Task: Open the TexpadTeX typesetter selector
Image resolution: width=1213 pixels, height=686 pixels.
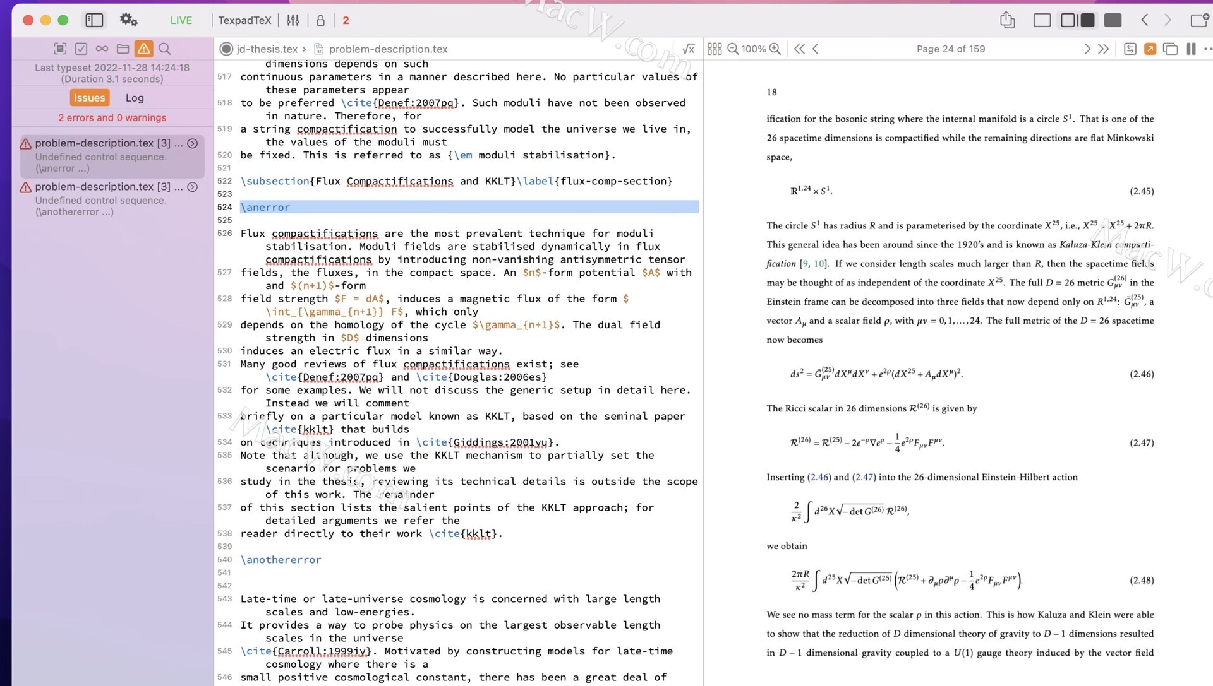Action: coord(244,20)
